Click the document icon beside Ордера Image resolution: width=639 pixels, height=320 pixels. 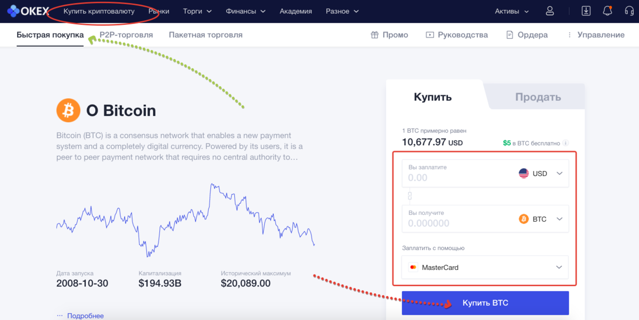(x=509, y=34)
